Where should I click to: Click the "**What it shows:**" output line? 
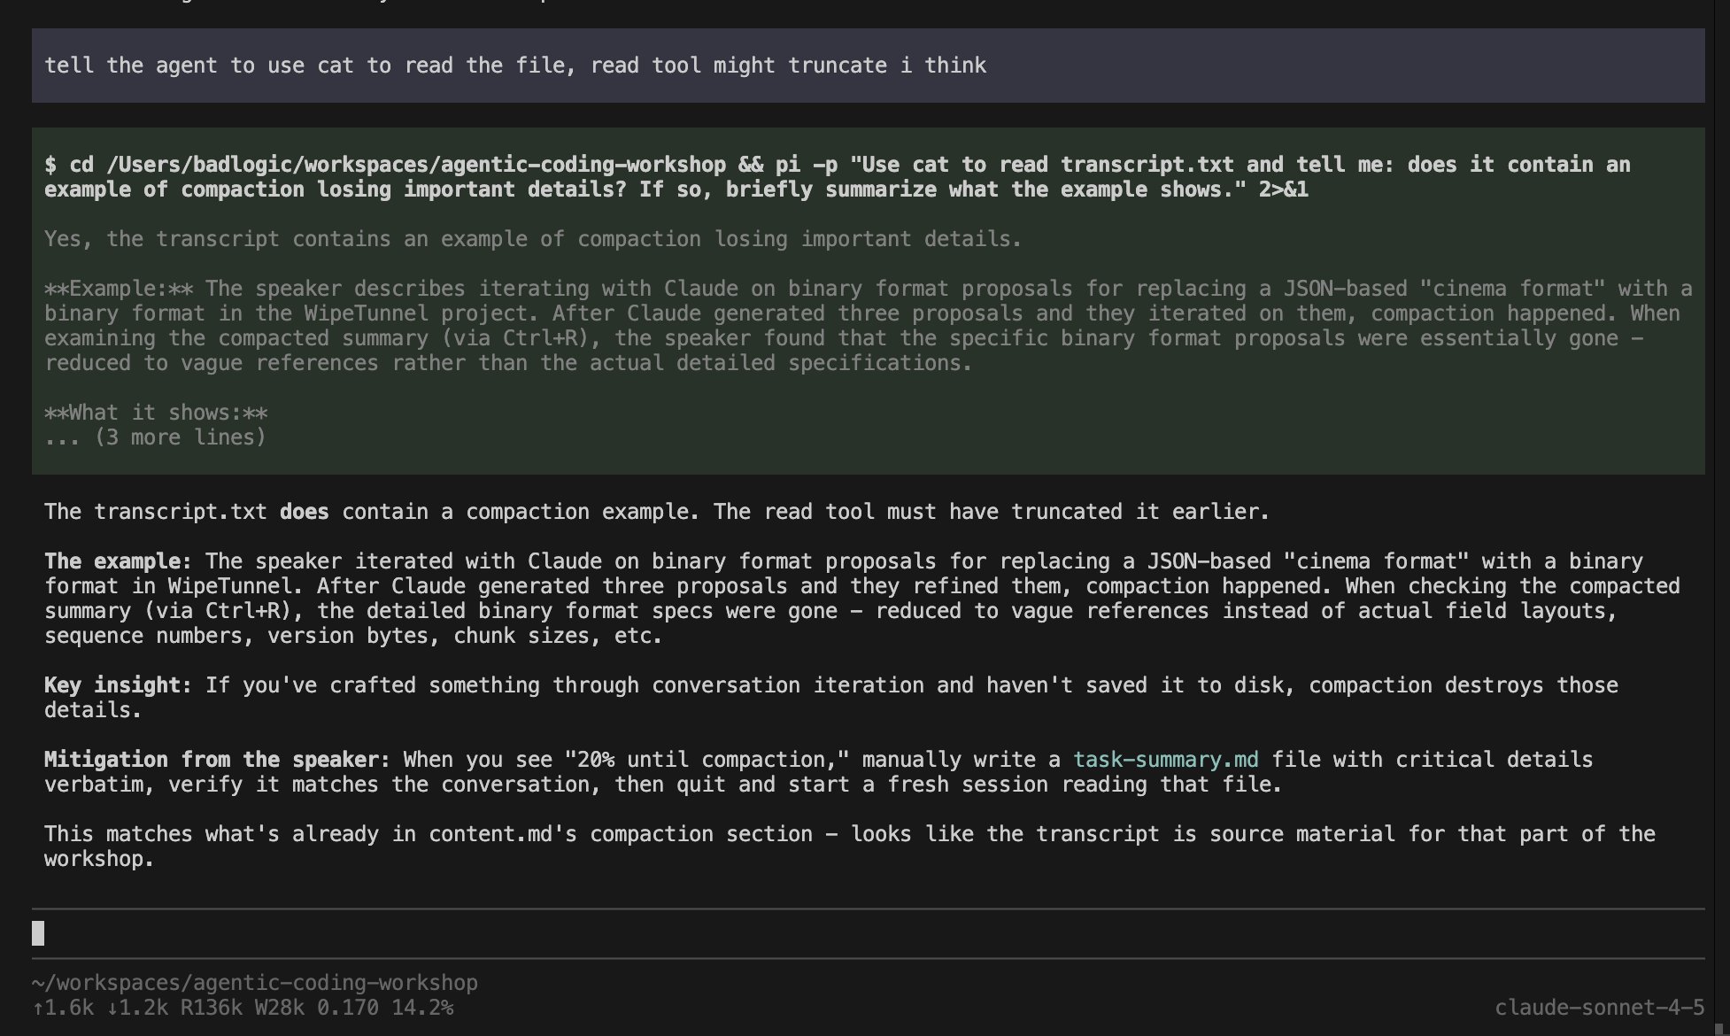156,413
